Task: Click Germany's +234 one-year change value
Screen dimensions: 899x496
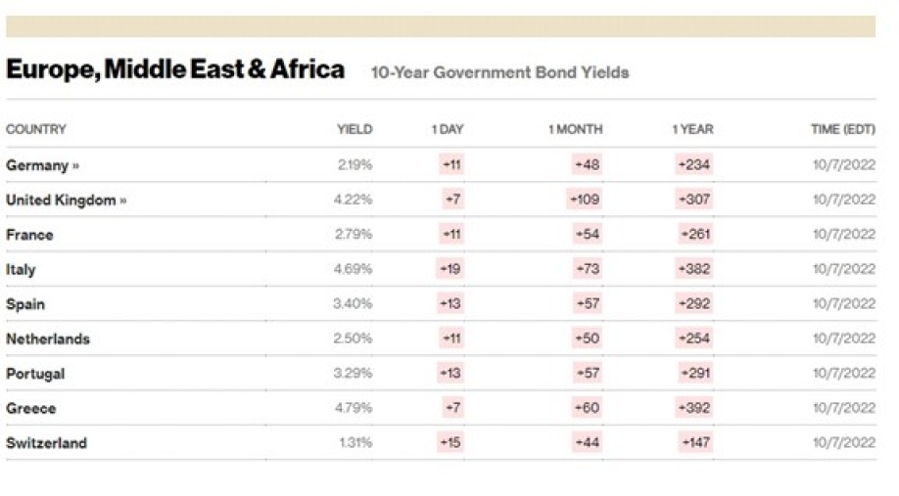Action: (694, 165)
